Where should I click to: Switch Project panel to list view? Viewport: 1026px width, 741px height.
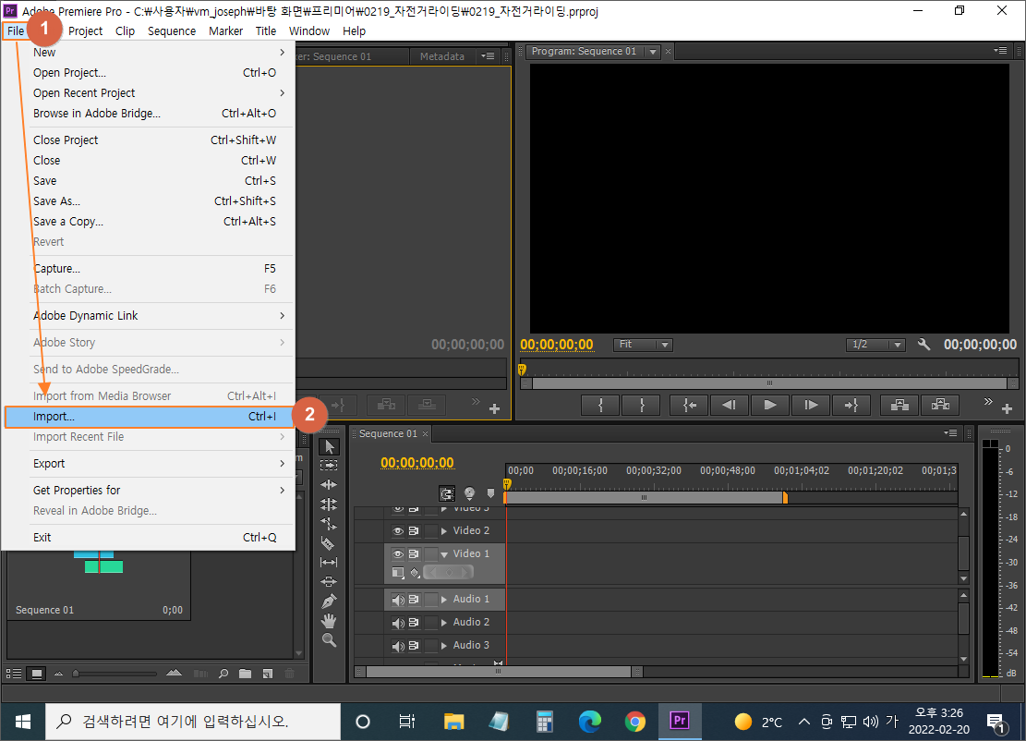[x=14, y=673]
